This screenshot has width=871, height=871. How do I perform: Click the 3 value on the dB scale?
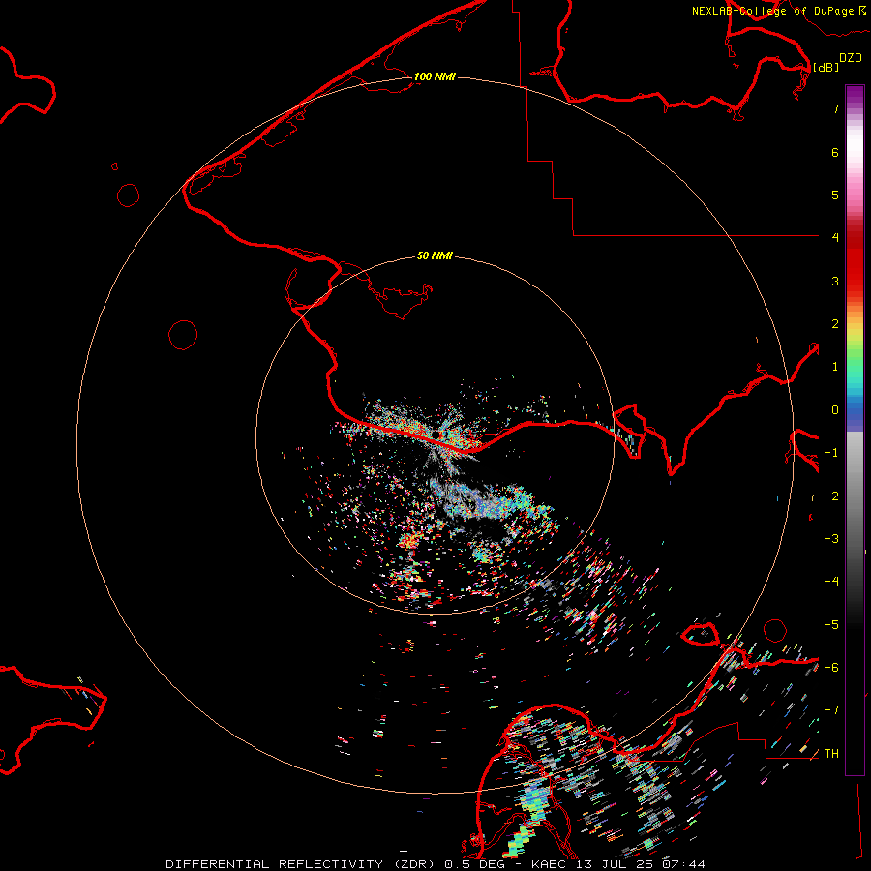(x=835, y=281)
